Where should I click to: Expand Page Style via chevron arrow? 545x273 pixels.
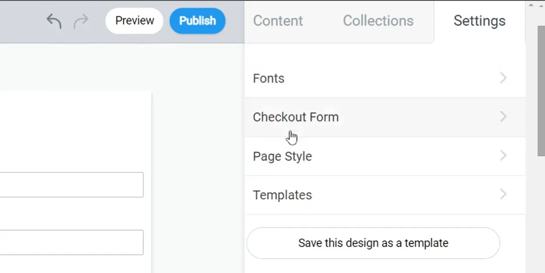tap(503, 155)
